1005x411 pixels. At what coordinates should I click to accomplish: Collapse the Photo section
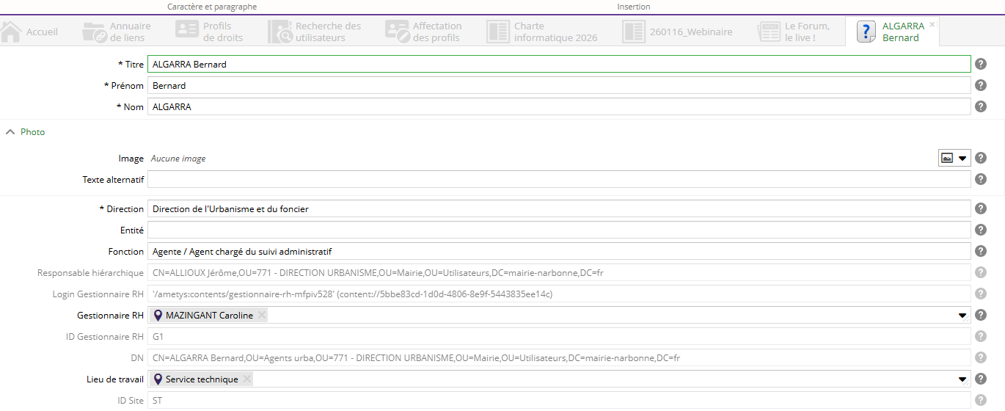10,132
